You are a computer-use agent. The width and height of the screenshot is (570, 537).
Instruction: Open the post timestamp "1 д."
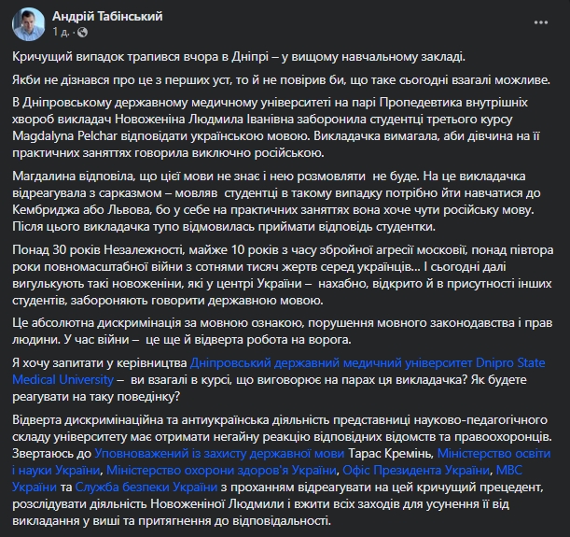click(61, 32)
